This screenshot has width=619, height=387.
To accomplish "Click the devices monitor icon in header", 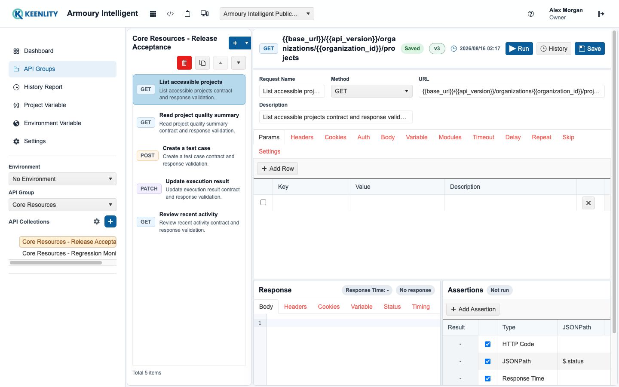I will (x=205, y=14).
